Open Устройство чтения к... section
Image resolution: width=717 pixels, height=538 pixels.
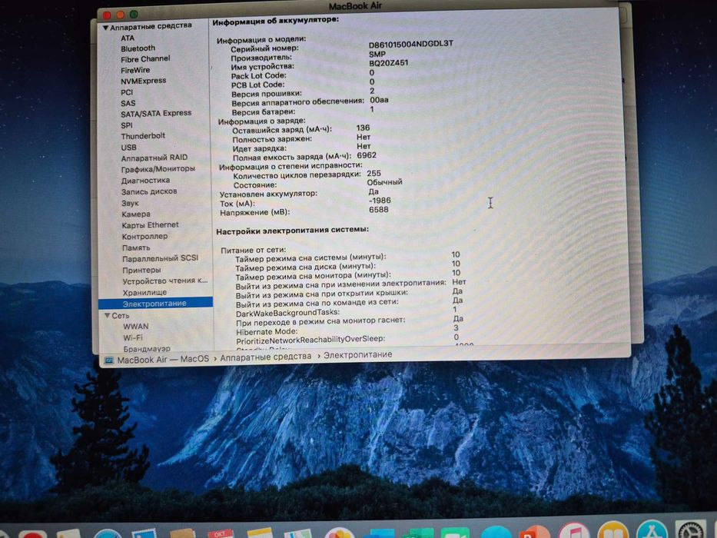click(165, 281)
